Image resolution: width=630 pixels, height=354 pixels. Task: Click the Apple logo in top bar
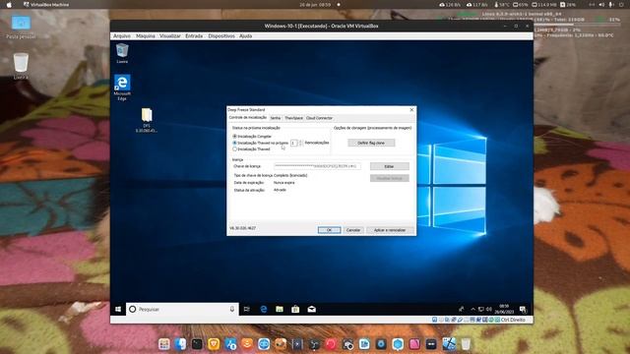[x=9, y=5]
